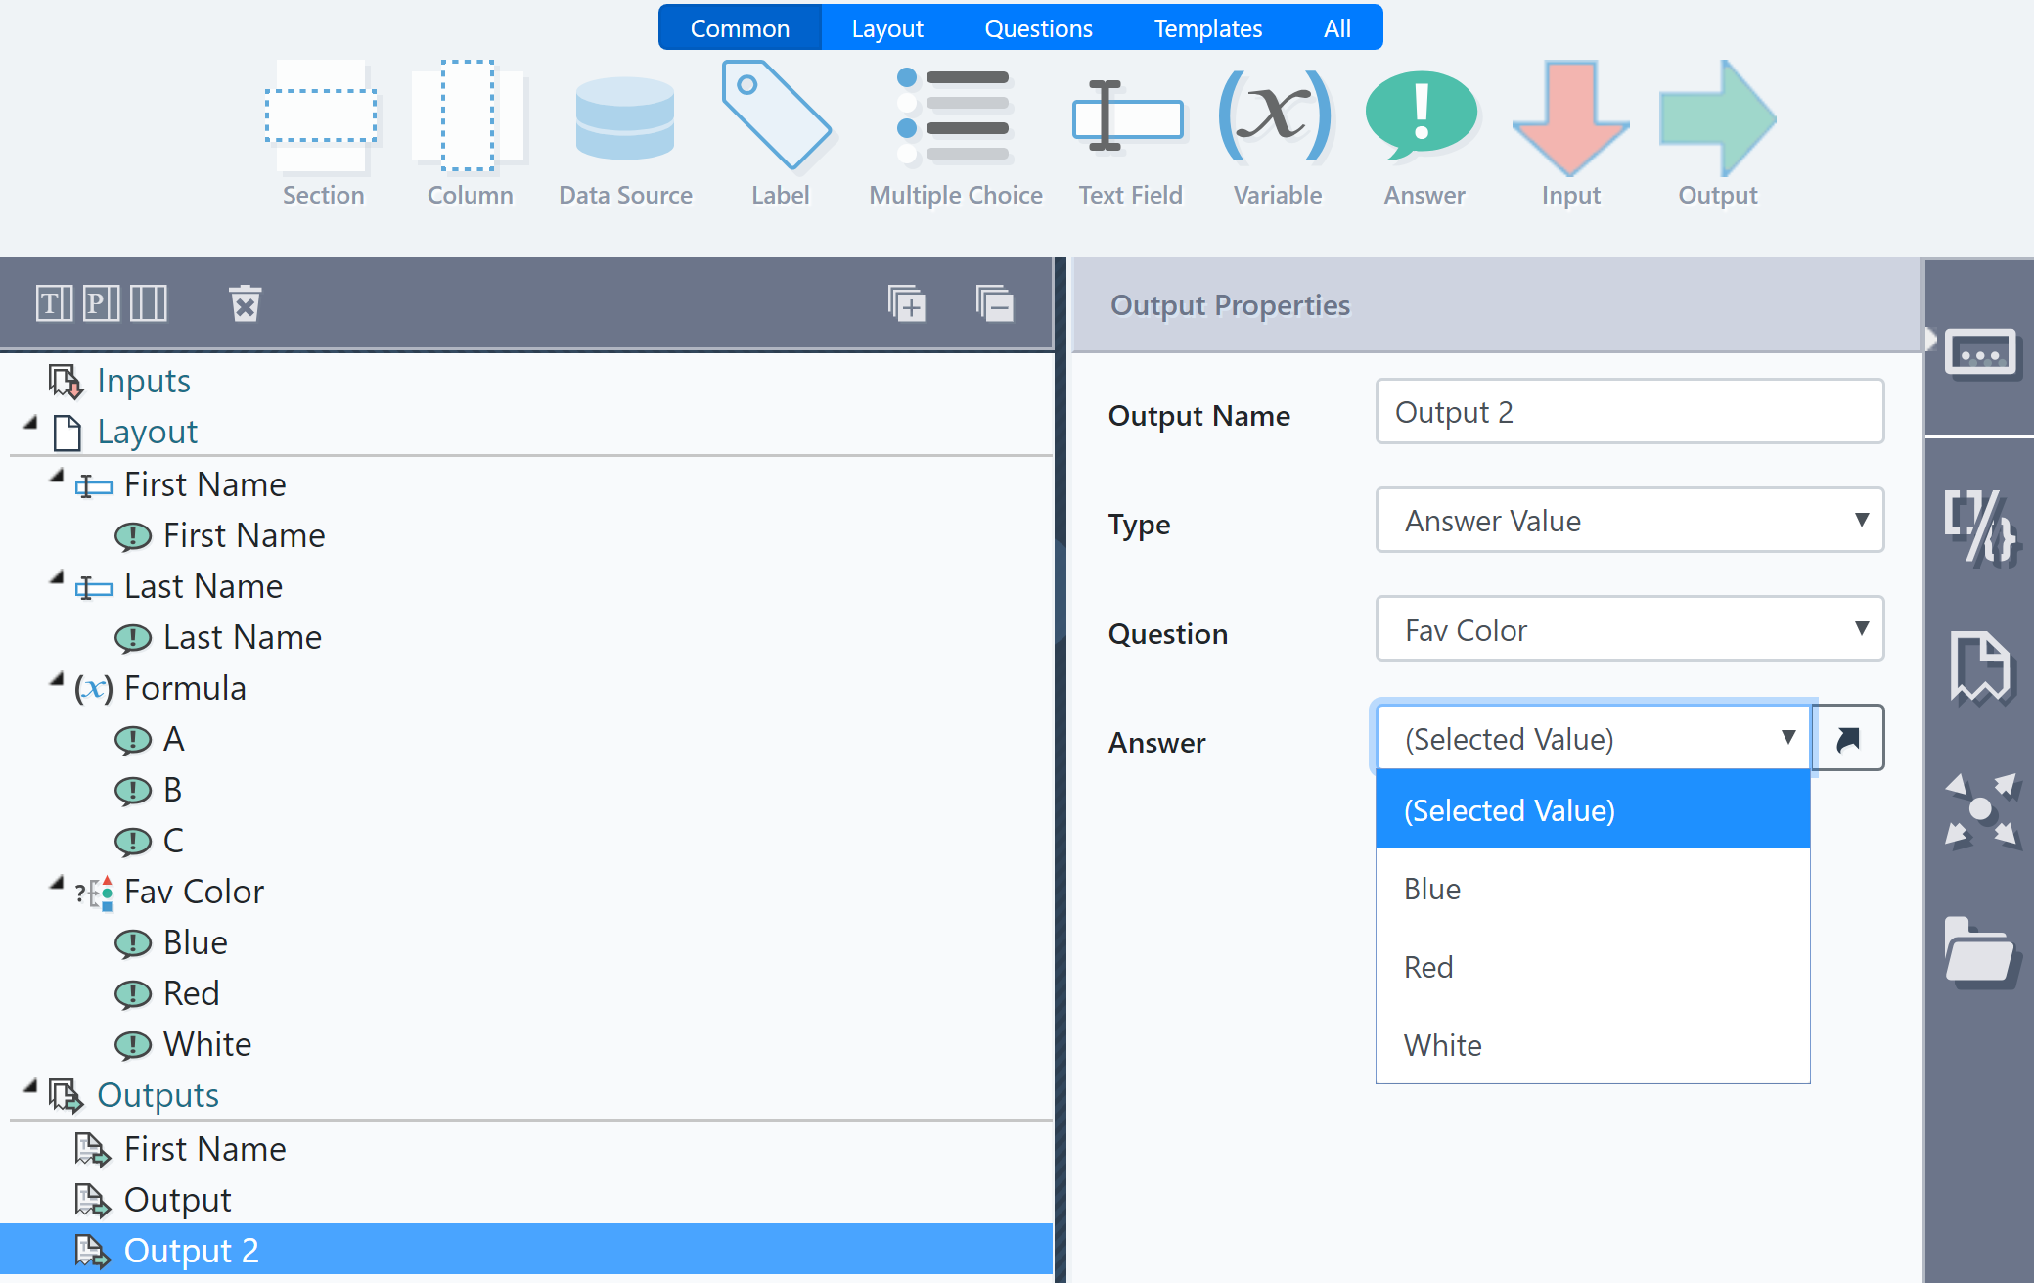Image resolution: width=2034 pixels, height=1283 pixels.
Task: Choose Blue in the Answer dropdown list
Action: point(1432,889)
